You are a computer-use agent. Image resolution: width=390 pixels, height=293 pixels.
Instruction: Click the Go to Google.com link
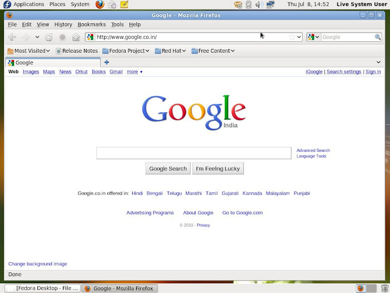[243, 213]
